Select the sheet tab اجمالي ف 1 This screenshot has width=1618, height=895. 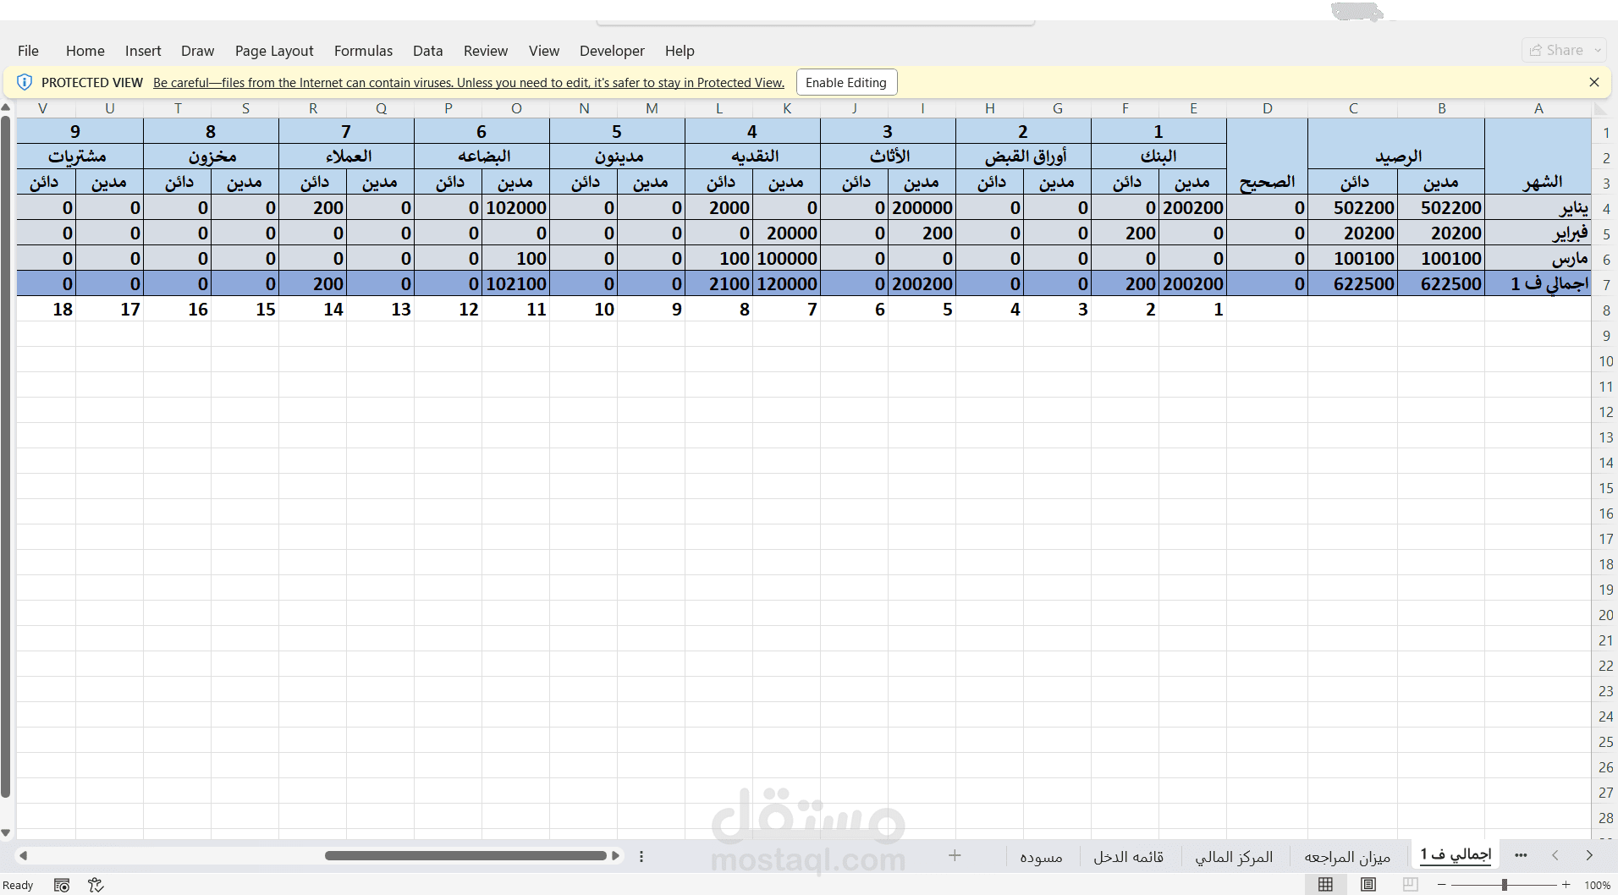point(1456,854)
